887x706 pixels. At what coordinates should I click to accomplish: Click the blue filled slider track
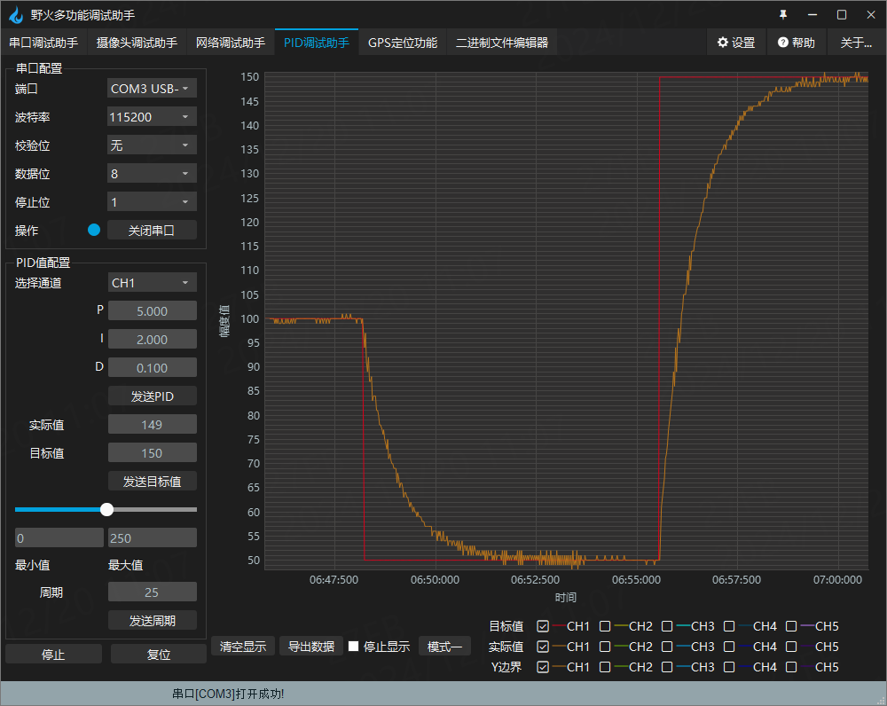(x=58, y=509)
